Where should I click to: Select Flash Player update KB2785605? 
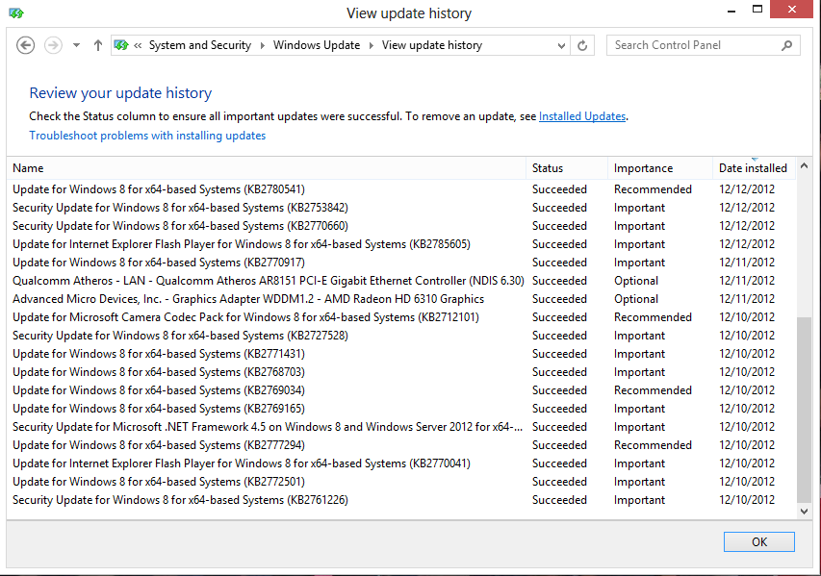(x=401, y=244)
